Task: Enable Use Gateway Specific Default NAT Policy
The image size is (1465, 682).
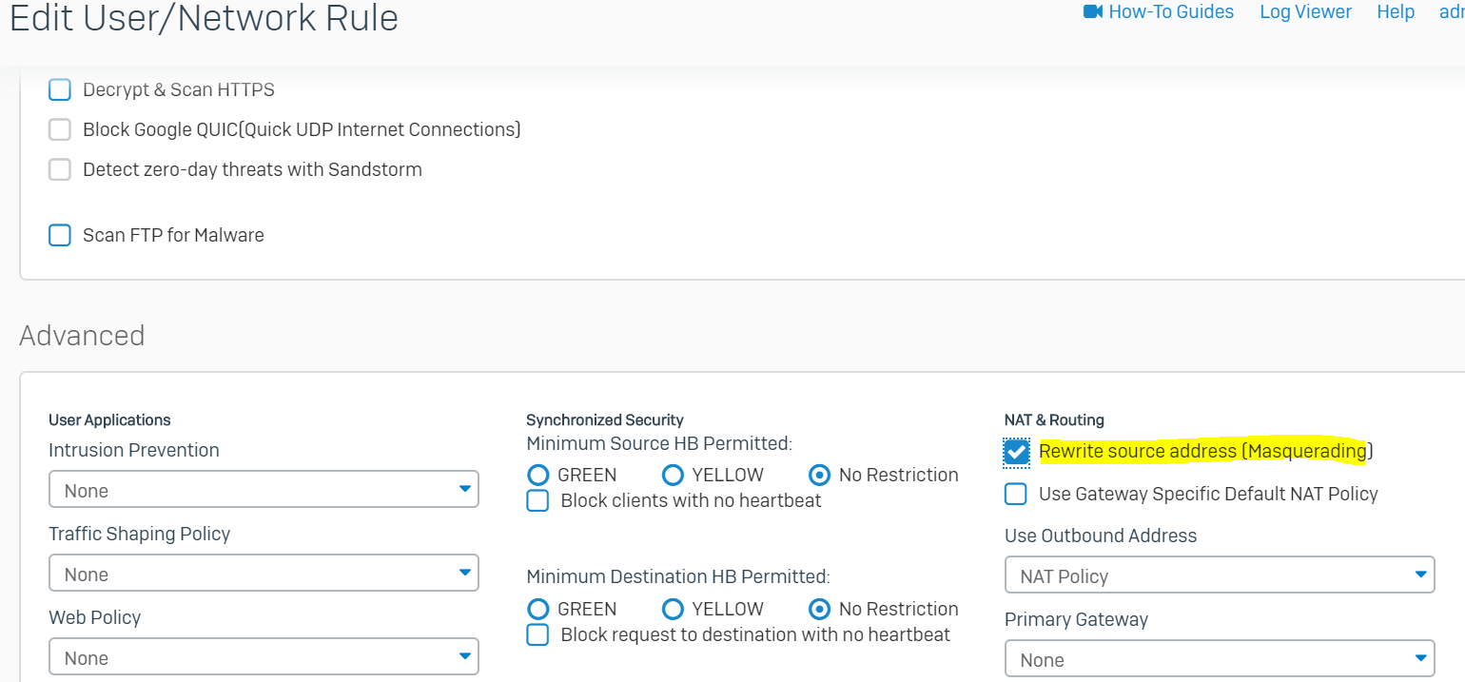Action: 1016,494
